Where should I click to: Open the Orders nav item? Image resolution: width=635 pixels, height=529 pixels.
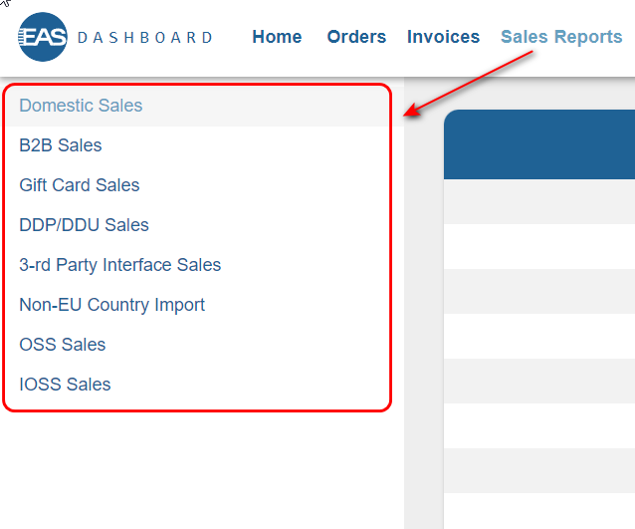(356, 37)
